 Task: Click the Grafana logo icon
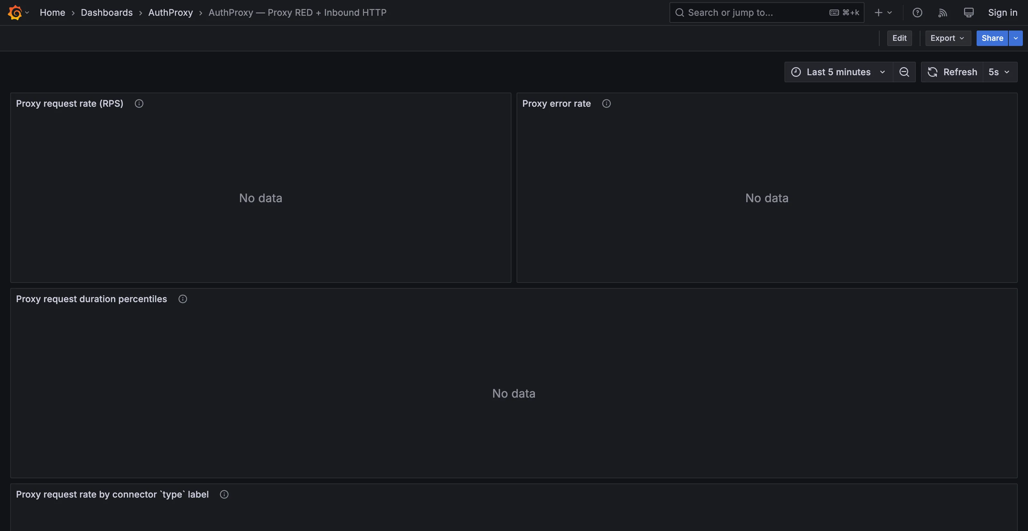tap(15, 13)
